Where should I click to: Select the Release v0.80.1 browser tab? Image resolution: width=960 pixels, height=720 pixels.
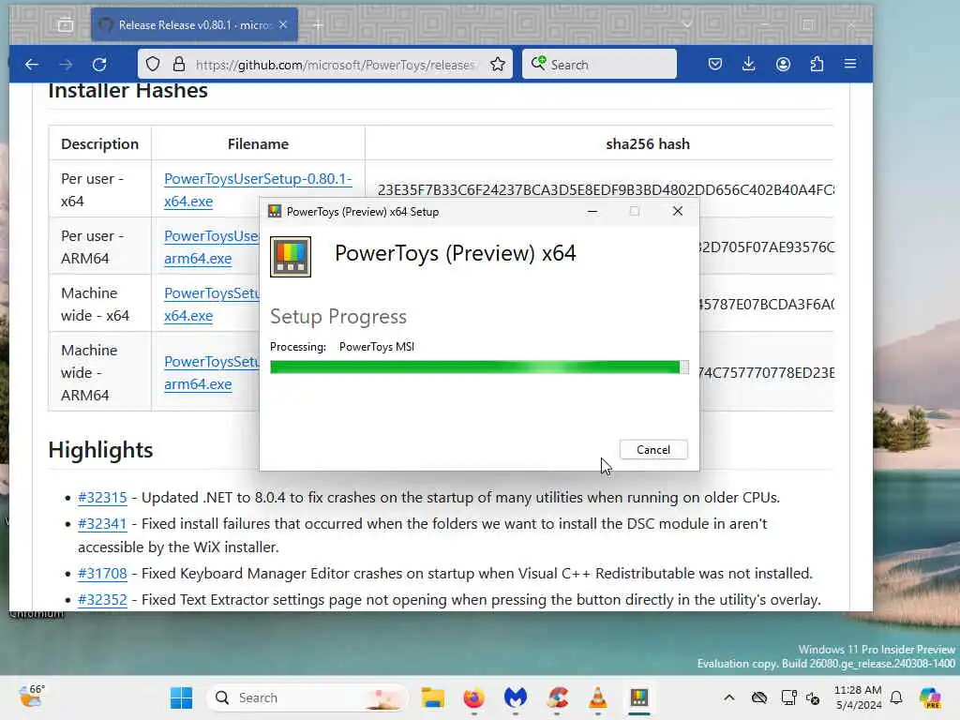194,25
